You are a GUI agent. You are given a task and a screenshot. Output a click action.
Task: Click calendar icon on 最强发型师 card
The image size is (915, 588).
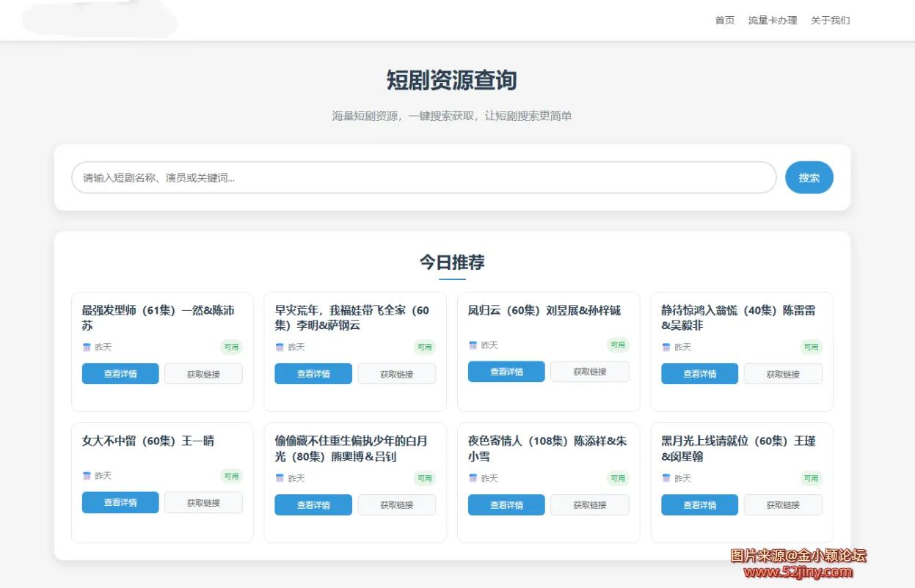[87, 348]
